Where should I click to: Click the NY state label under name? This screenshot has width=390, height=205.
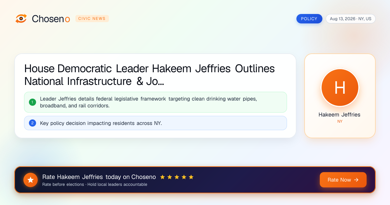[340, 121]
